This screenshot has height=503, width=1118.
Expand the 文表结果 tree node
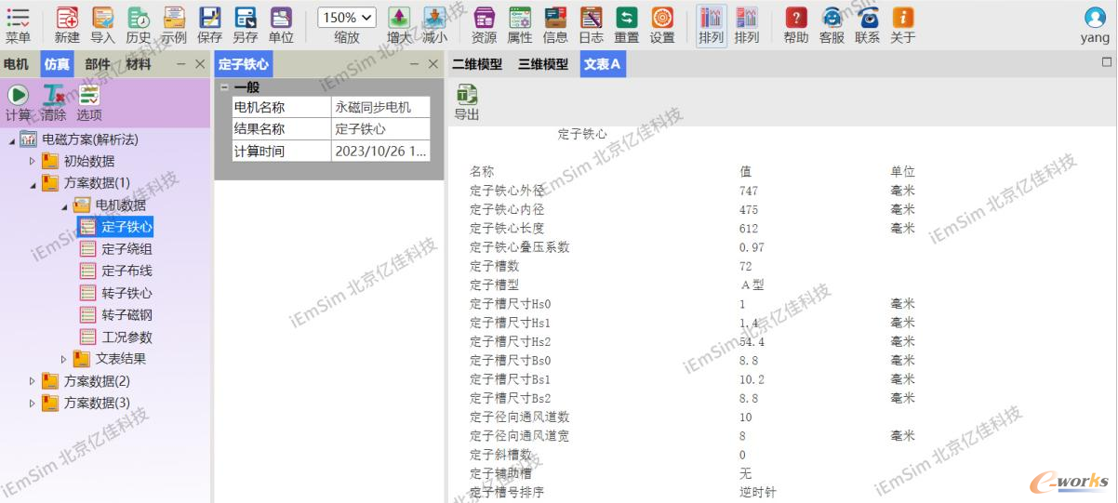pos(64,358)
